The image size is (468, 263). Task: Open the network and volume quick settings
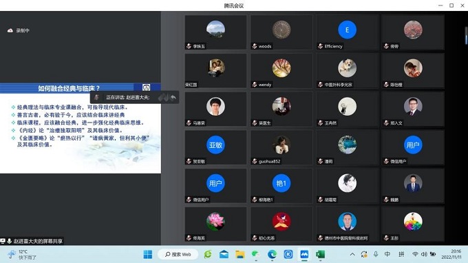(424, 254)
